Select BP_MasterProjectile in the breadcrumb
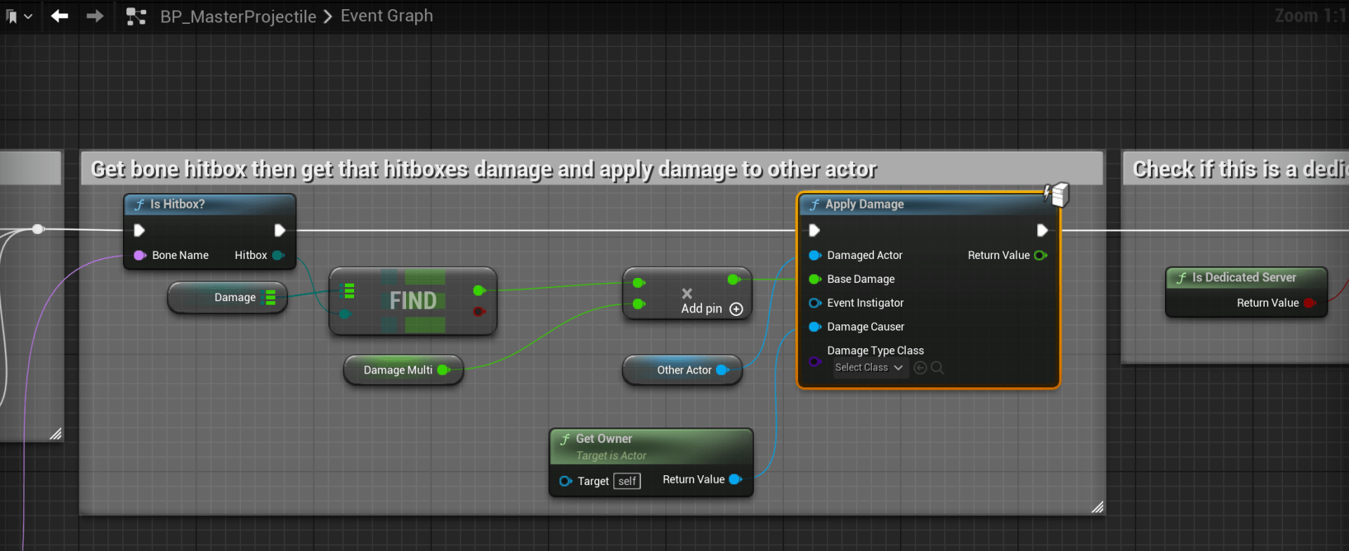 point(238,16)
